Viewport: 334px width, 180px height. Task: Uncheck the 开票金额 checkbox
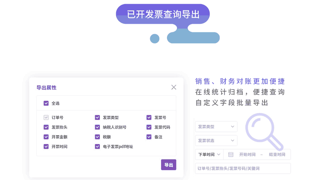point(46,137)
